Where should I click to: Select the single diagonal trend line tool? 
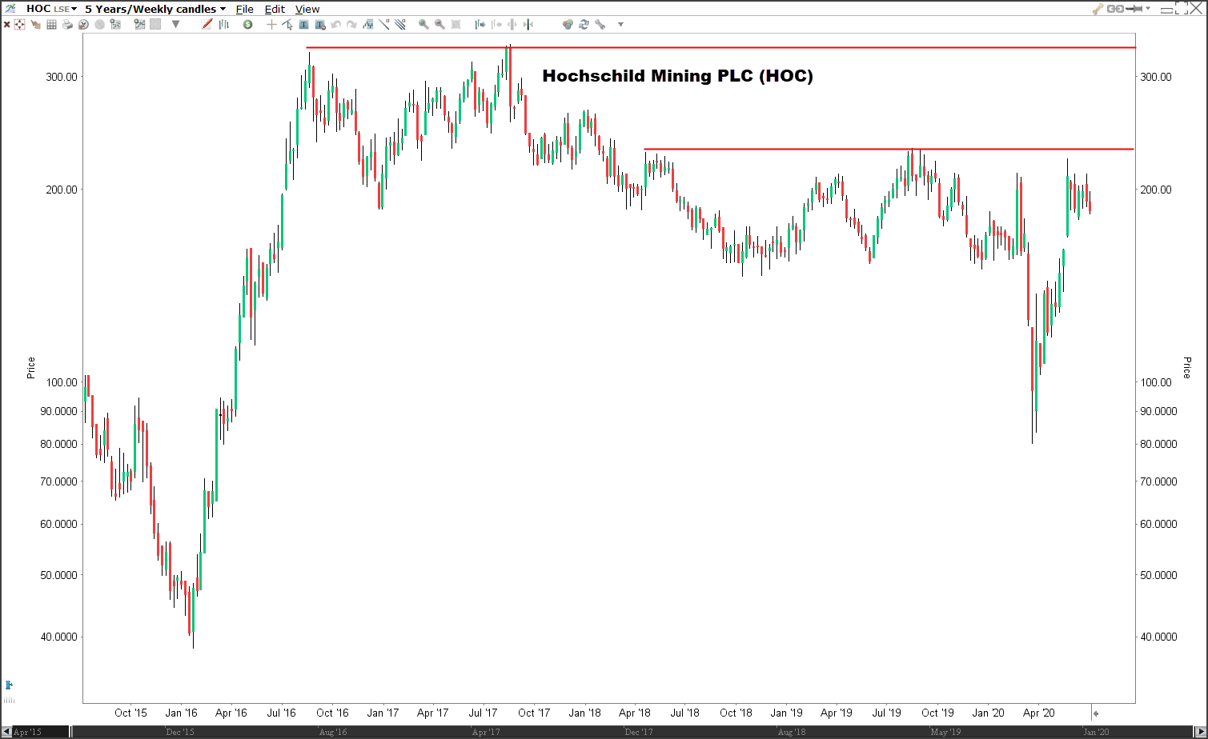(383, 25)
